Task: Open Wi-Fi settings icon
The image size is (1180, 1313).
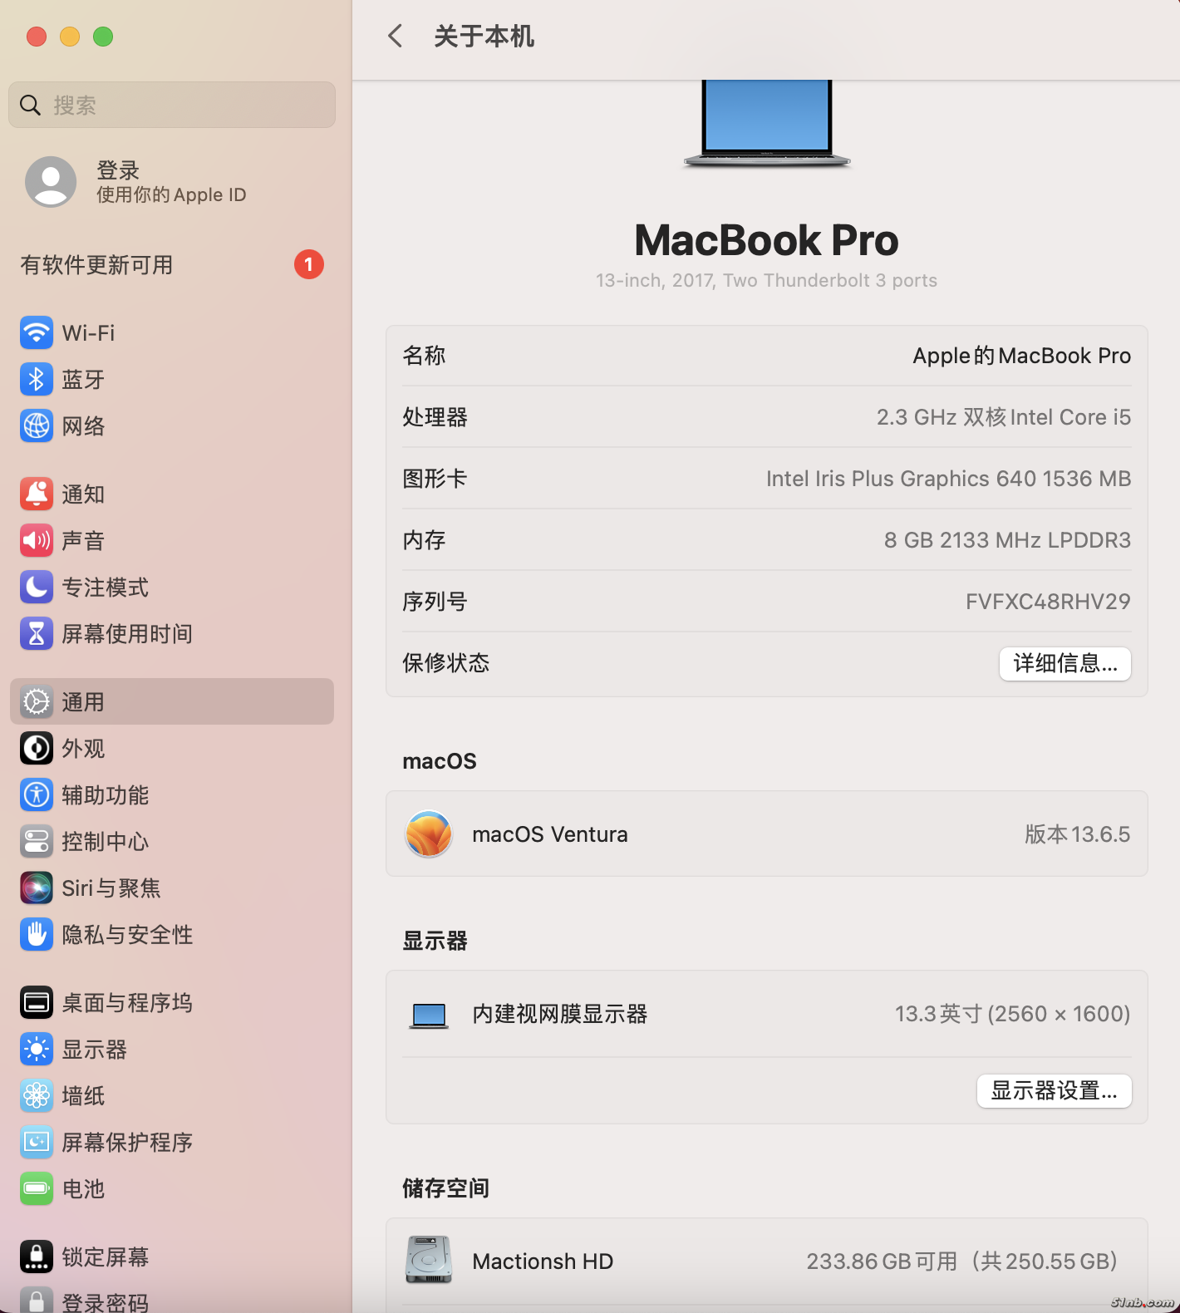Action: click(x=37, y=333)
